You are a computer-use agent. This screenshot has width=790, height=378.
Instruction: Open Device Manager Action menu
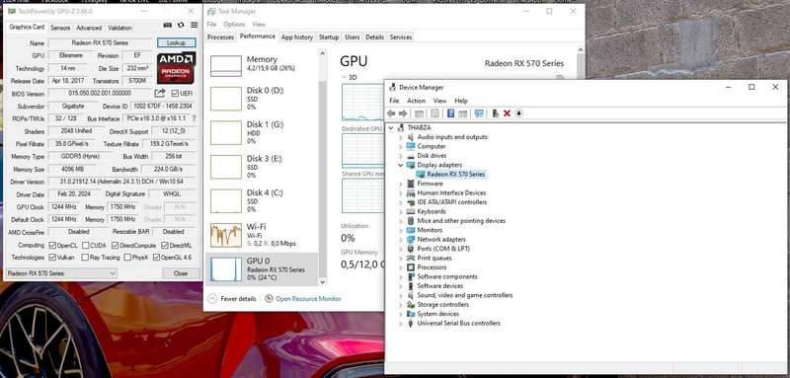416,101
